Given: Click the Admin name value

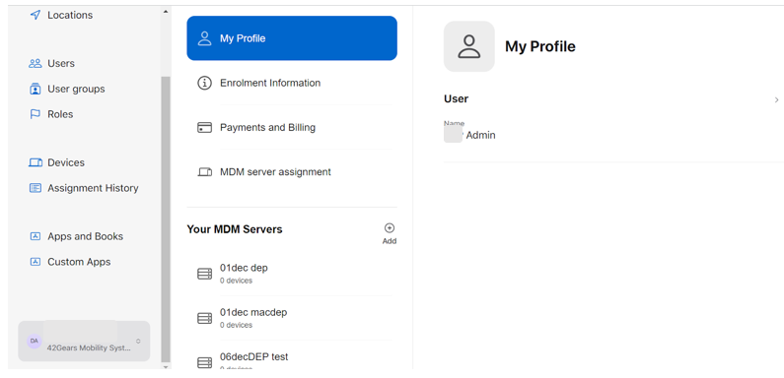Looking at the screenshot, I should 480,135.
